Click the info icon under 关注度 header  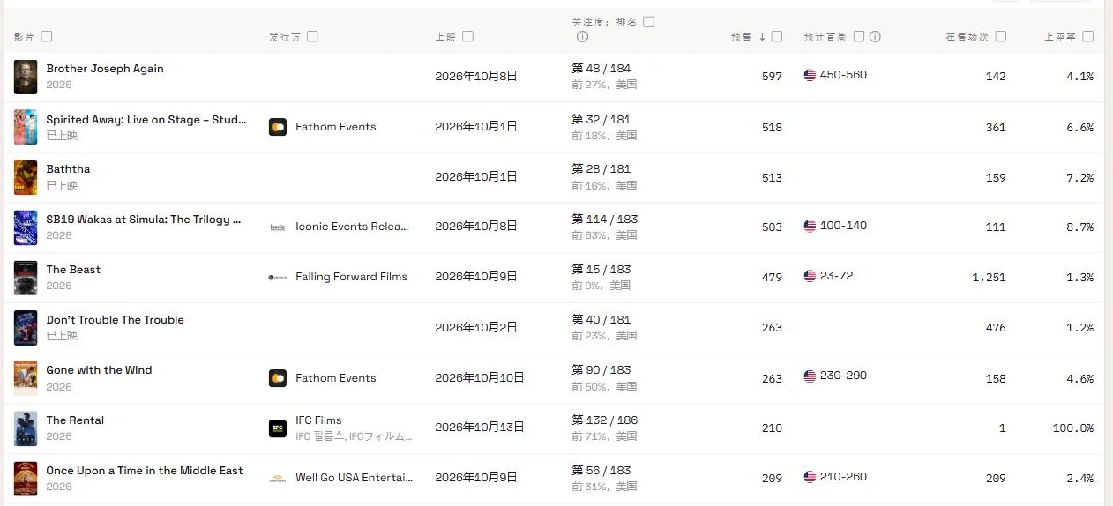point(582,37)
